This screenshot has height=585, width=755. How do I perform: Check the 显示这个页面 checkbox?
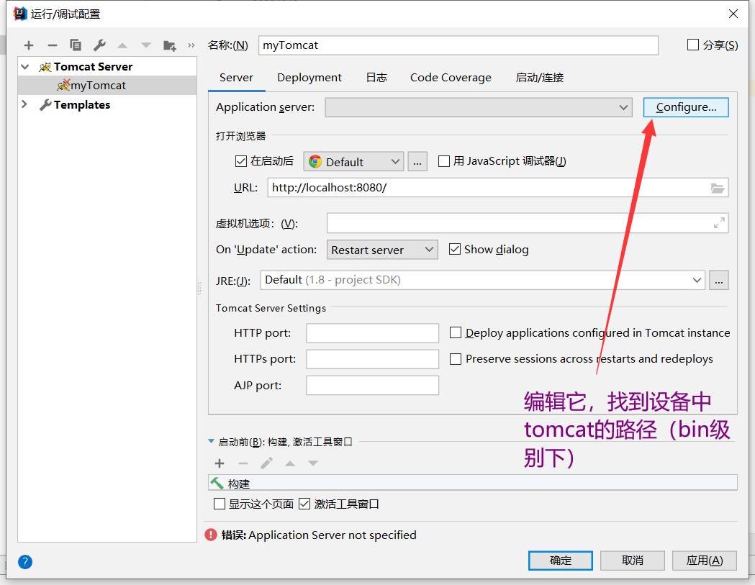[220, 504]
